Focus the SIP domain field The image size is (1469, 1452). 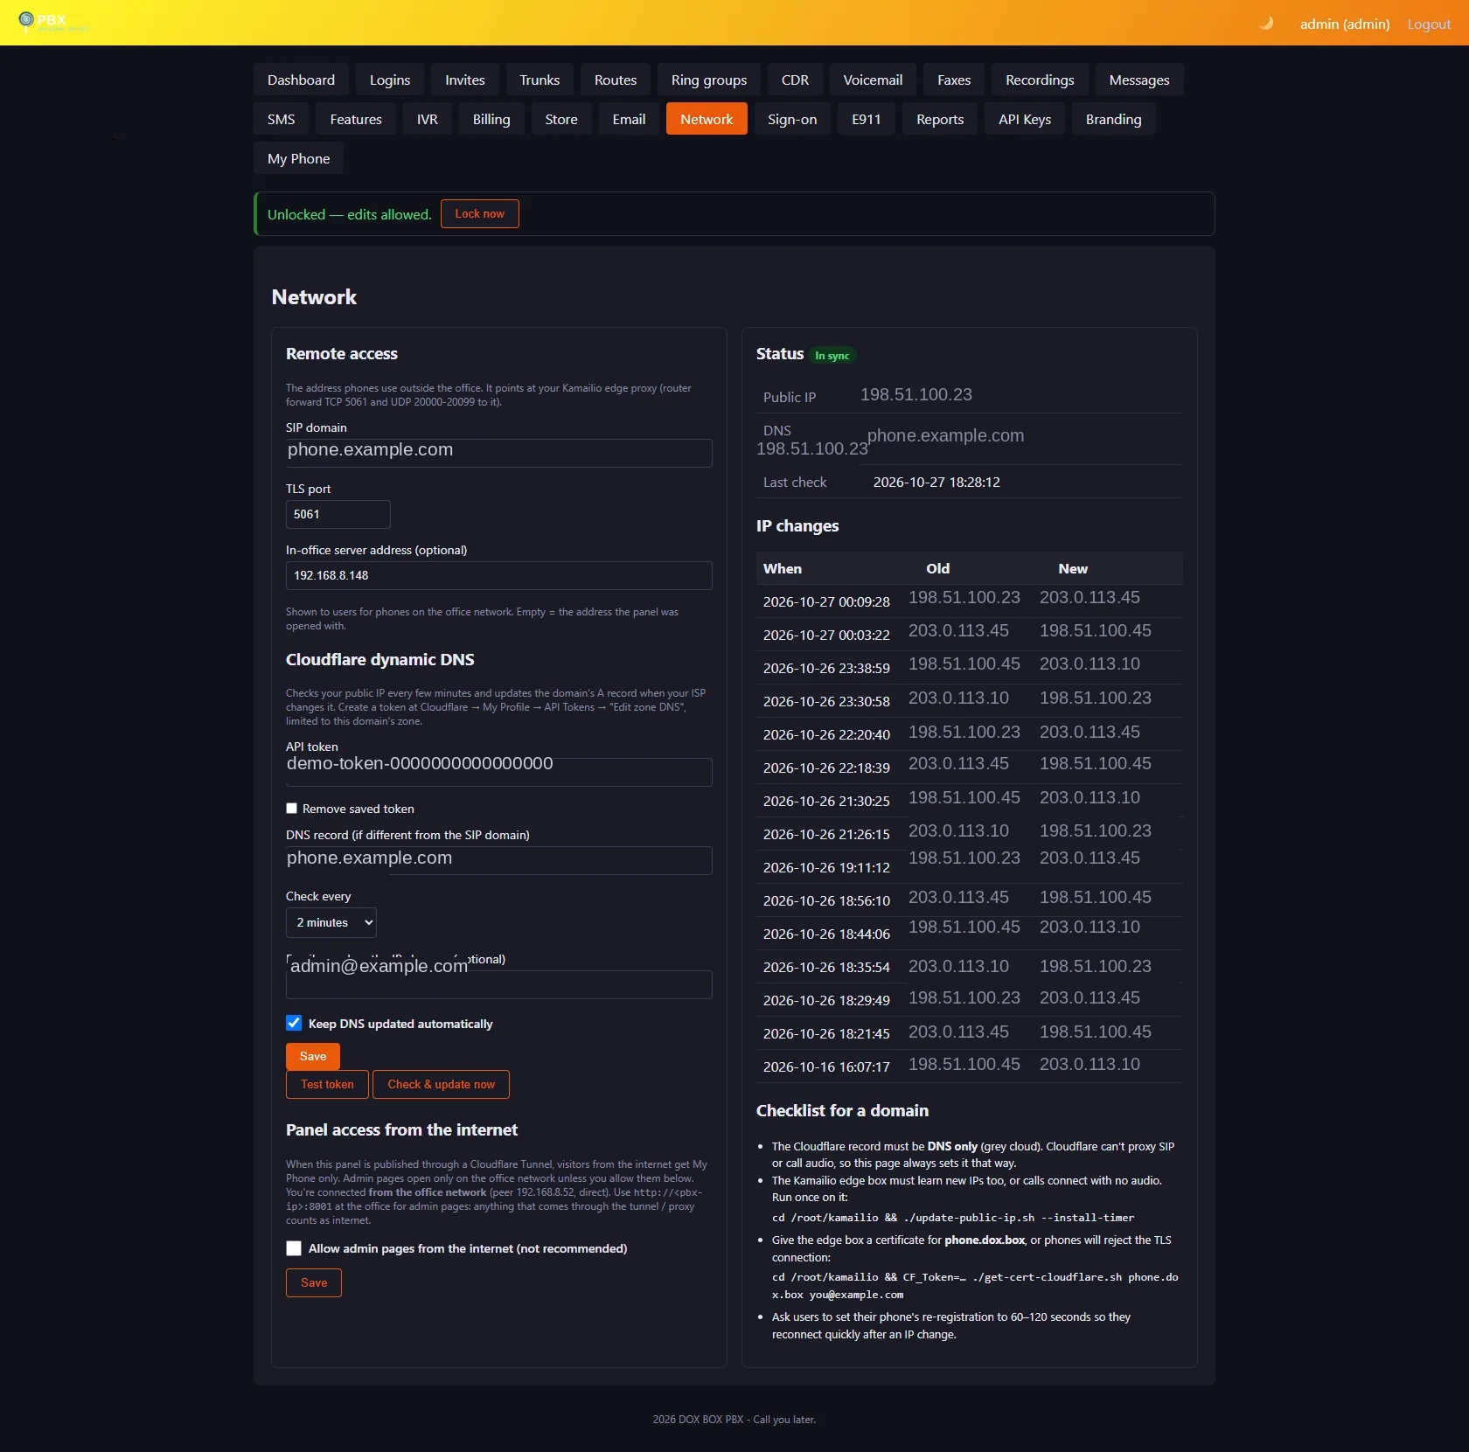pyautogui.click(x=499, y=453)
